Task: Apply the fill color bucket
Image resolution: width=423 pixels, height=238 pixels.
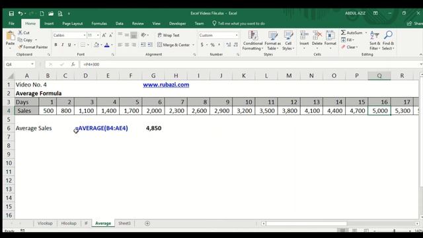Action: pos(96,45)
